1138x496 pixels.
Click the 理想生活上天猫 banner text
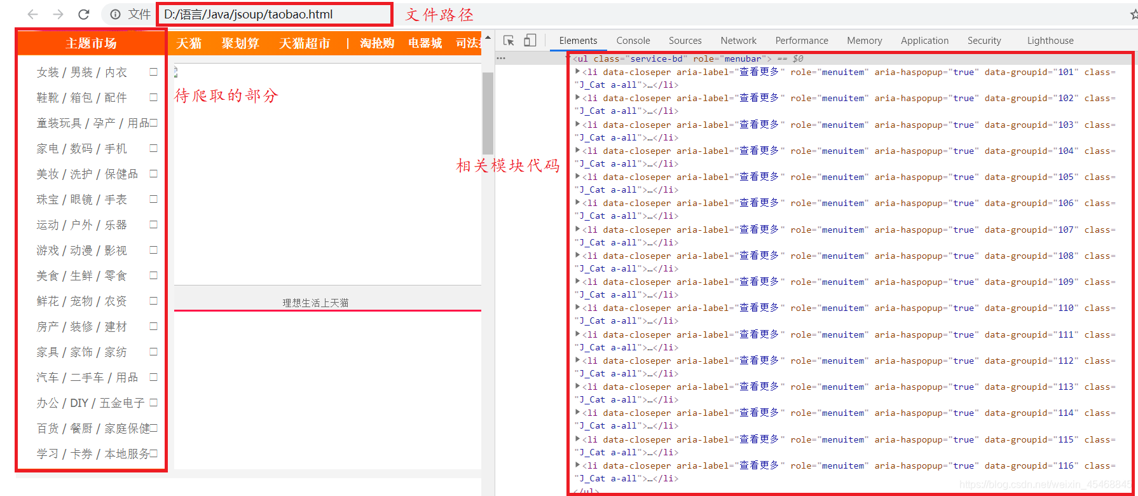(316, 303)
